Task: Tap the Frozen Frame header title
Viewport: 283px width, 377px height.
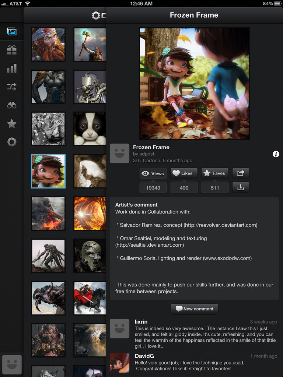Action: tap(194, 15)
